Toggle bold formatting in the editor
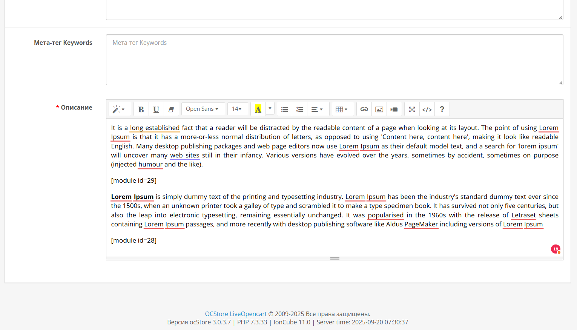The width and height of the screenshot is (577, 330). point(141,109)
